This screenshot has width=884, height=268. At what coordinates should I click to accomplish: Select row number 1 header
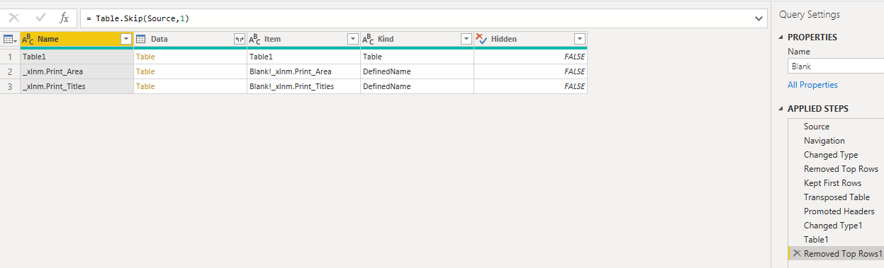pos(10,57)
